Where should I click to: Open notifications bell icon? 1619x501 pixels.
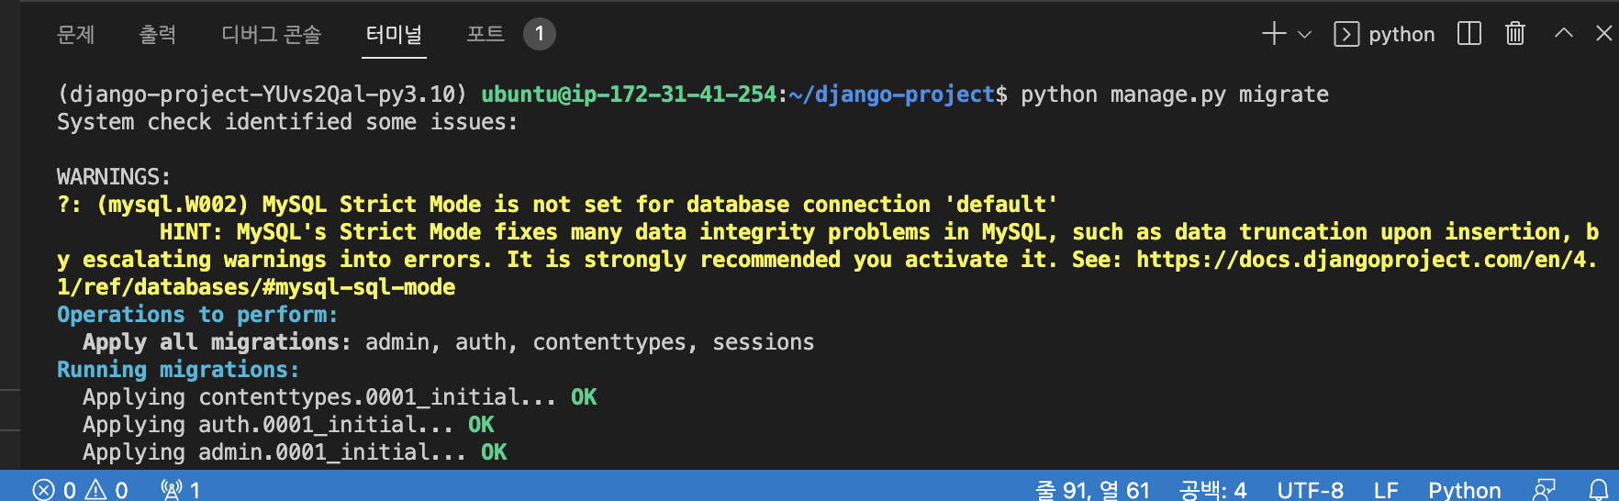click(1599, 489)
